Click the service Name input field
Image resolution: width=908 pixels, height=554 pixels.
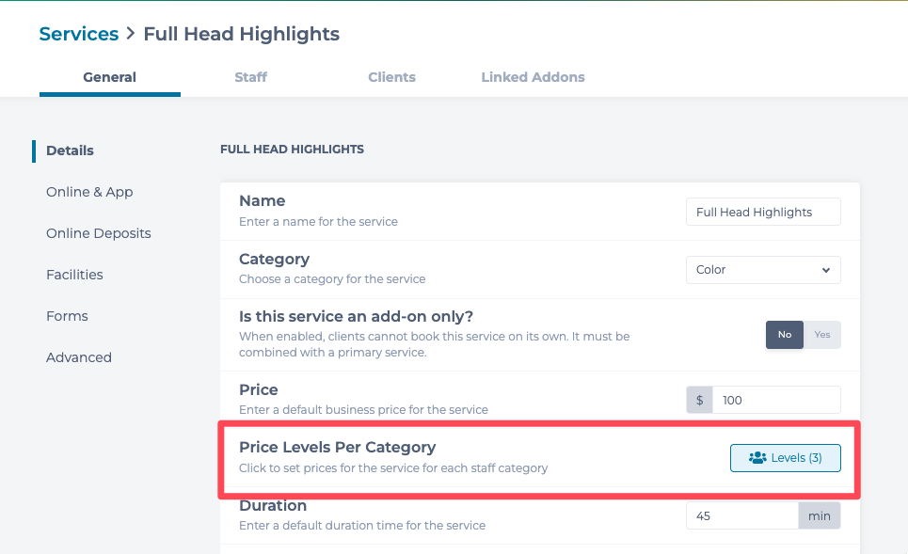(x=763, y=212)
